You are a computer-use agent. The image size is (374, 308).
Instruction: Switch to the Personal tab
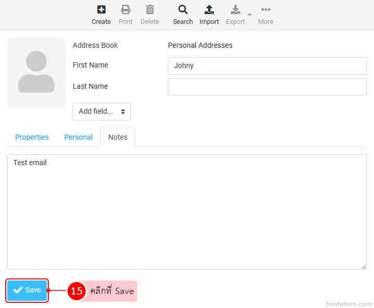(x=78, y=137)
